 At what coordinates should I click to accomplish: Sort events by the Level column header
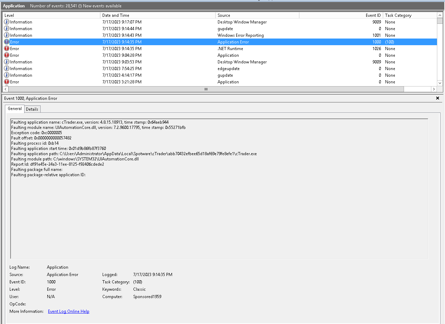pos(52,15)
